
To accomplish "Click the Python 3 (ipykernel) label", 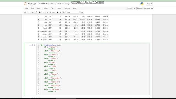I will (x=144, y=9).
